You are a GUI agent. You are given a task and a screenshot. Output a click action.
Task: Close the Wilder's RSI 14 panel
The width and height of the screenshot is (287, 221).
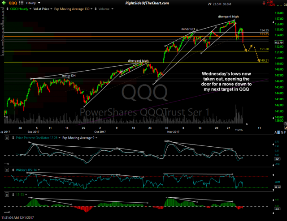7,170
